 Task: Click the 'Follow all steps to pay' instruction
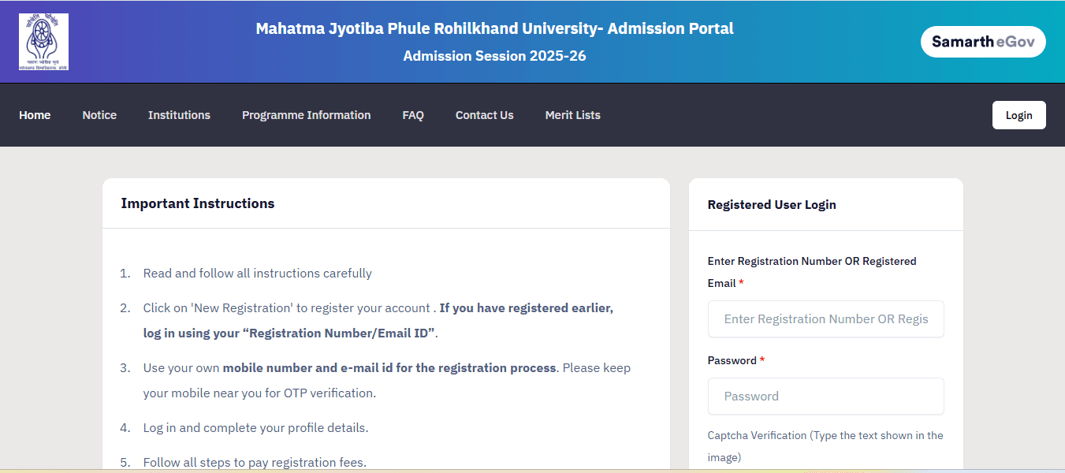[x=255, y=462]
